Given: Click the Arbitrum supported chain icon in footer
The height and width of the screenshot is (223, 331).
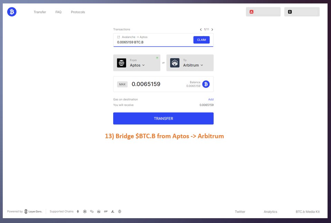Looking at the screenshot, I should (99, 211).
